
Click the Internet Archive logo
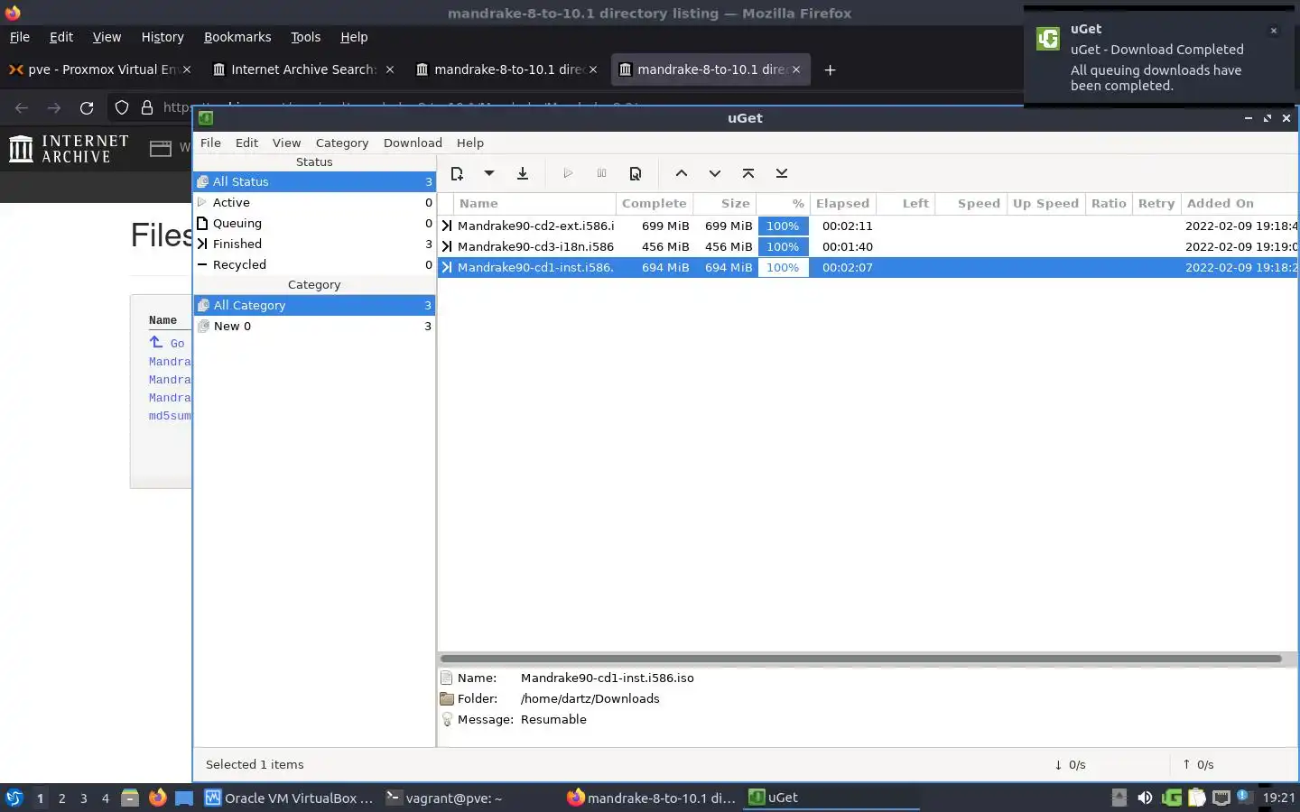tap(69, 149)
